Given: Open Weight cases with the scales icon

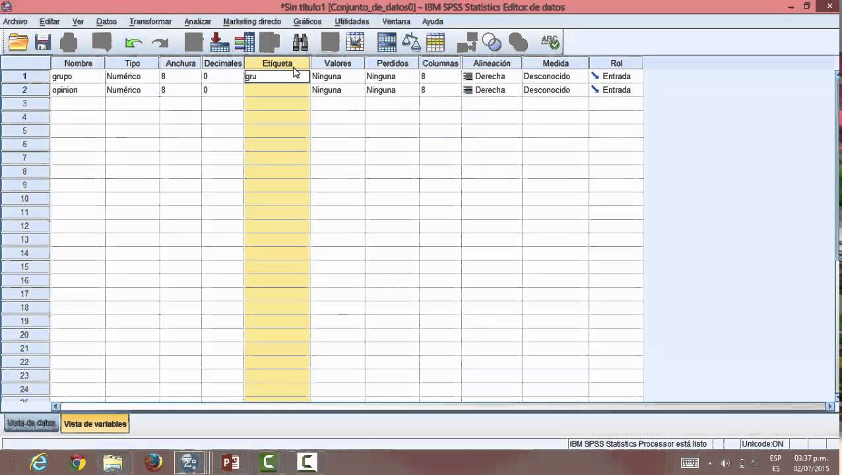Looking at the screenshot, I should (411, 42).
